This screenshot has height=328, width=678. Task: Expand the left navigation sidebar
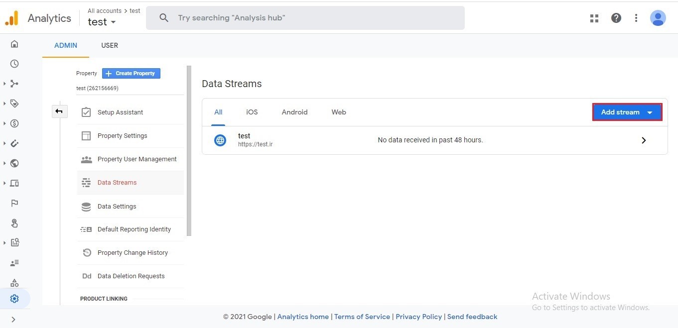(13, 320)
